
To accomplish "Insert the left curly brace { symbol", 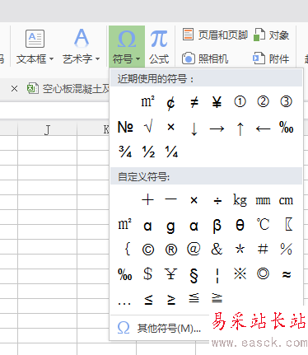I will point(127,249).
